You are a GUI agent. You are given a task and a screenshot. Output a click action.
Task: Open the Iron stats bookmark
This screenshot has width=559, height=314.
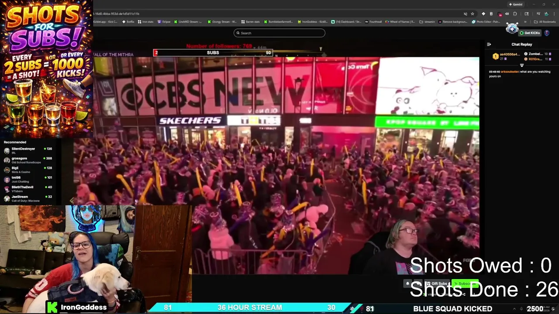[x=146, y=22]
